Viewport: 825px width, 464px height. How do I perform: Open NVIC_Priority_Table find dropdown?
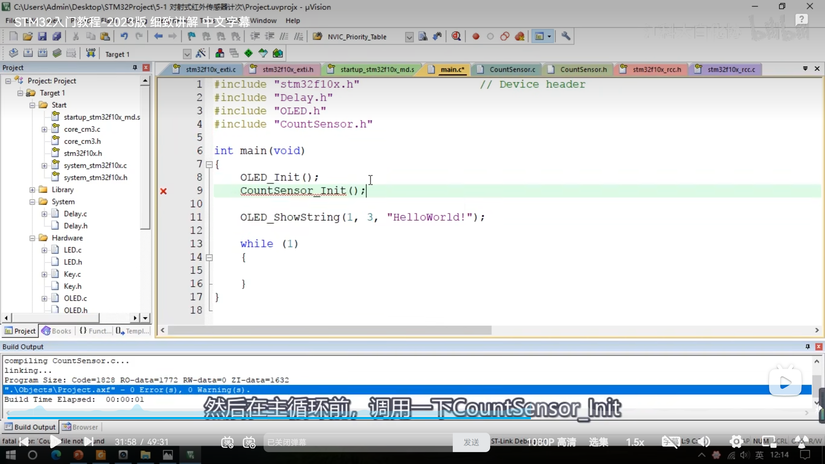(409, 37)
